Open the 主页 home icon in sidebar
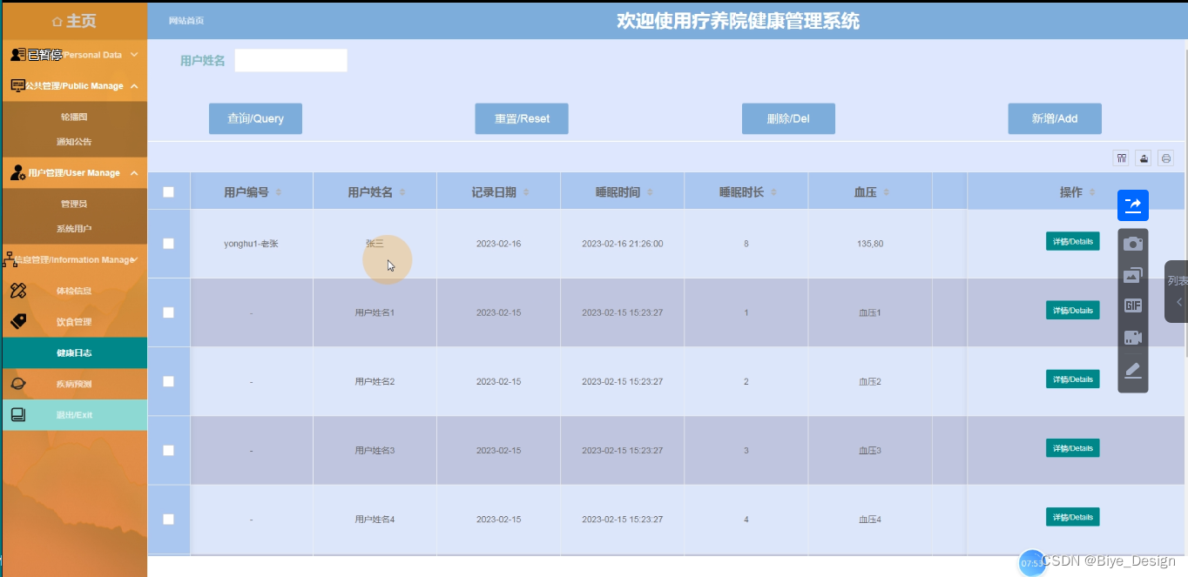The width and height of the screenshot is (1188, 577). click(57, 22)
